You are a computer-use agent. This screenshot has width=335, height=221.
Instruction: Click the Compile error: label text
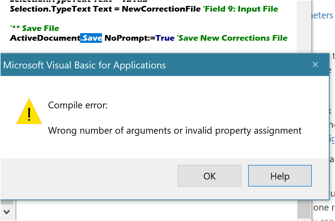[78, 105]
